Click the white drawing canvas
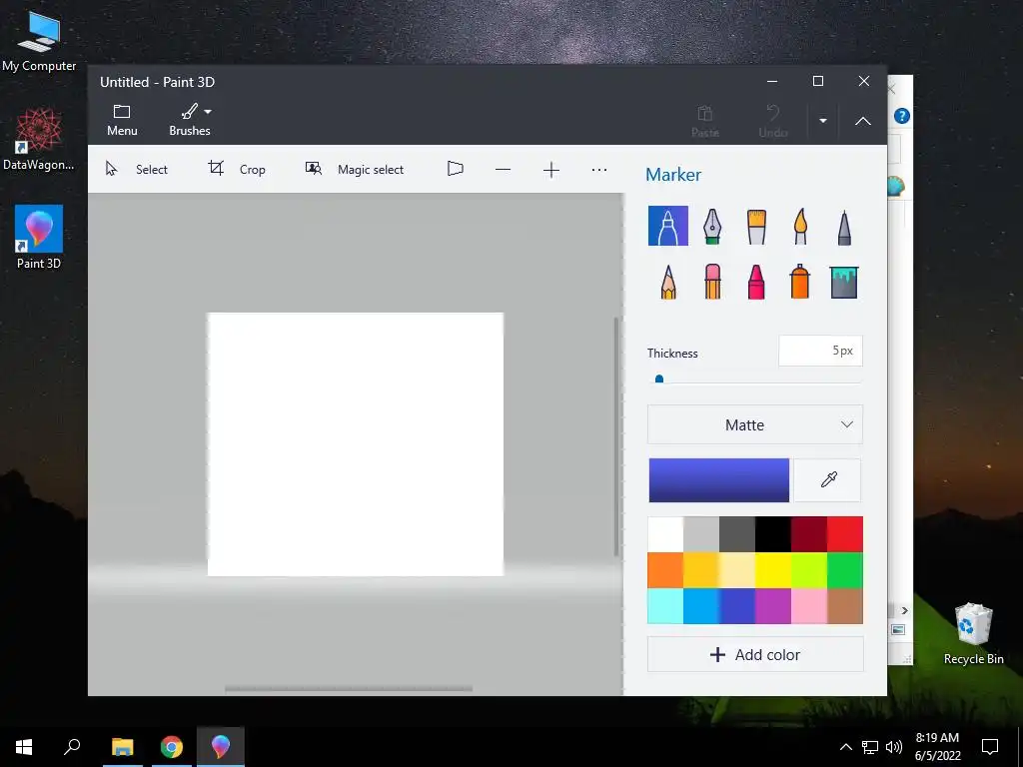Screen dimensions: 1023x767 356,444
